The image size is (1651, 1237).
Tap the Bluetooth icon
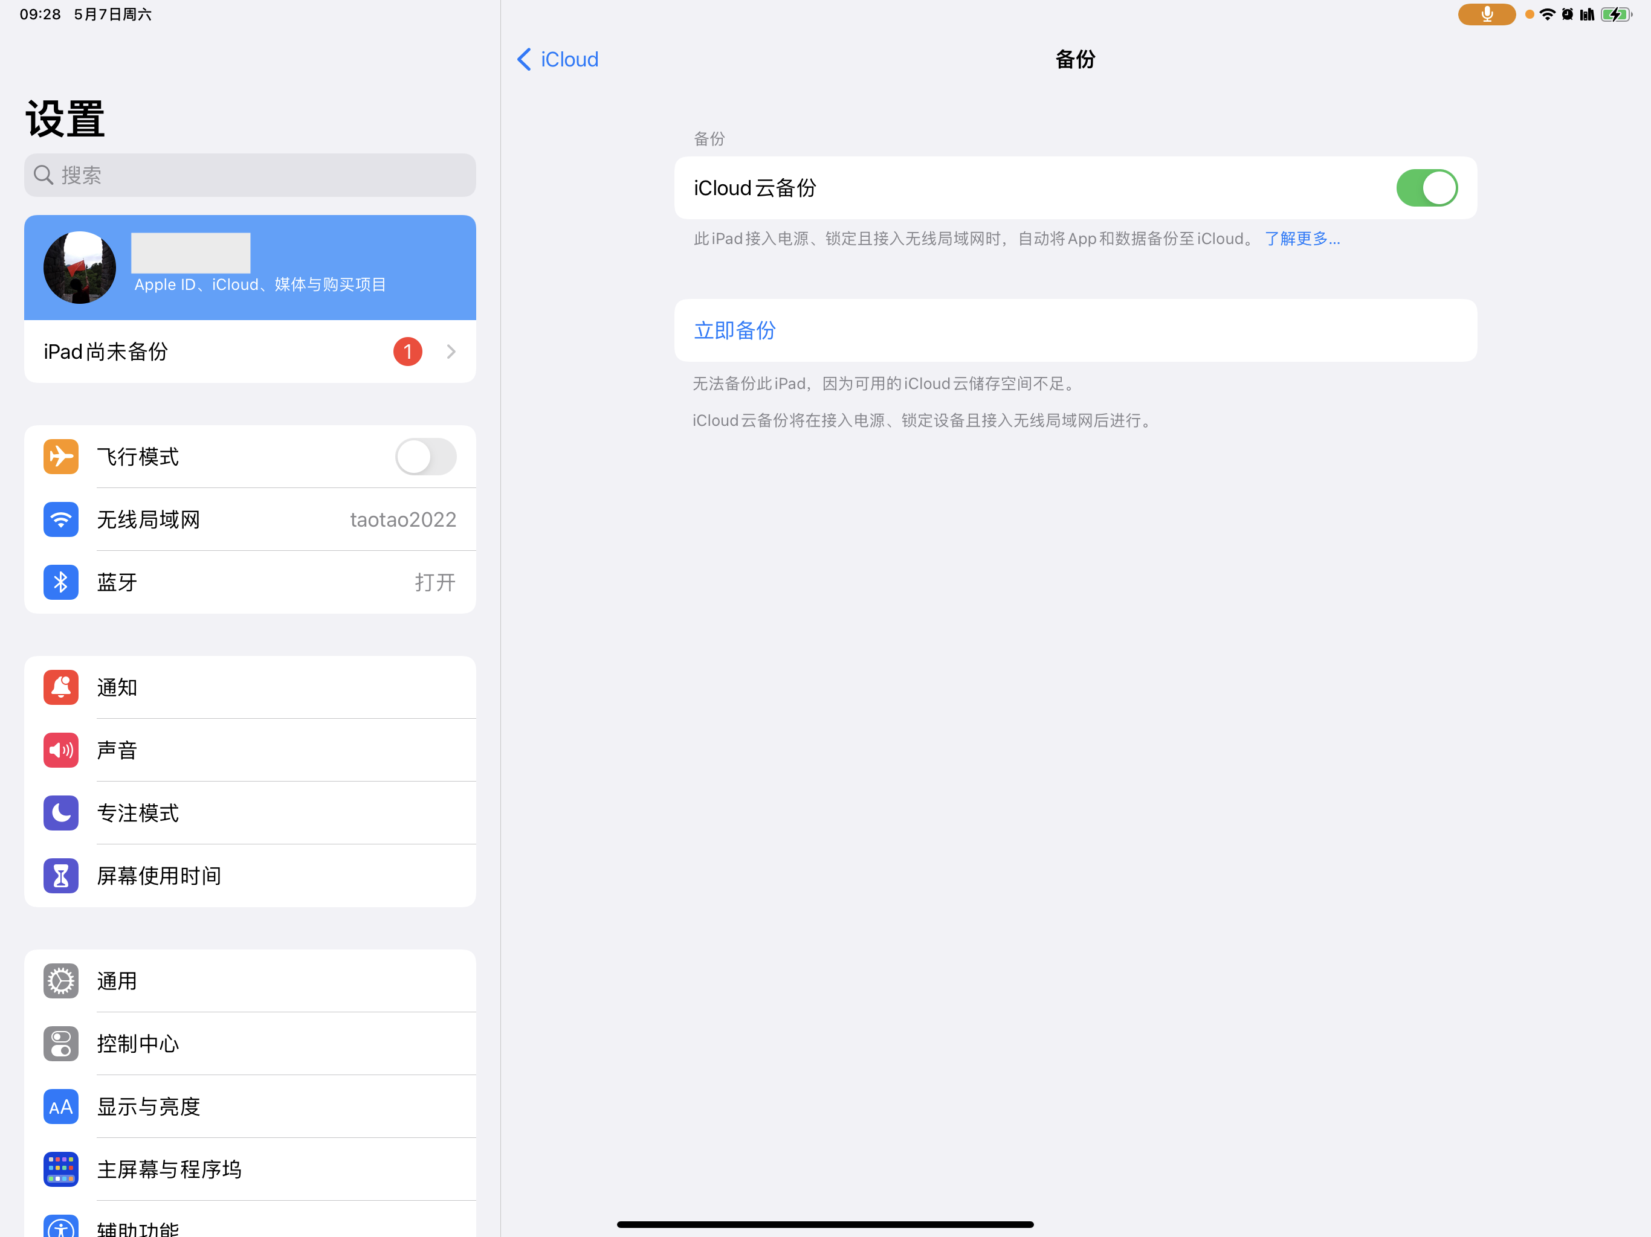[60, 582]
